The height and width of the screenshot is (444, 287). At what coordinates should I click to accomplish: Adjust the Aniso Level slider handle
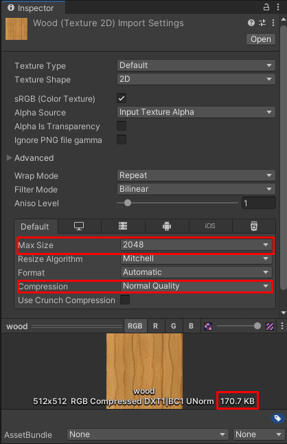coord(128,203)
